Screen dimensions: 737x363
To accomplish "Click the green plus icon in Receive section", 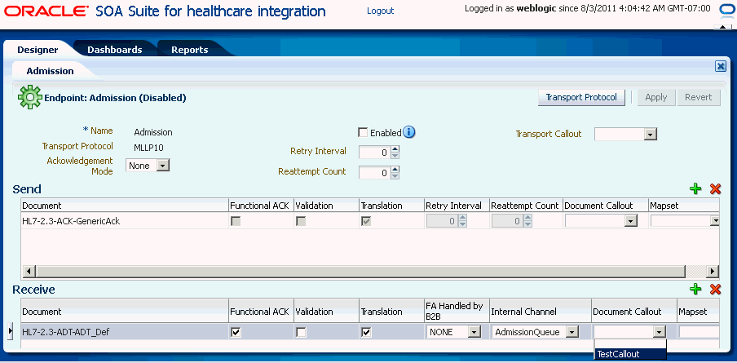I will [695, 290].
